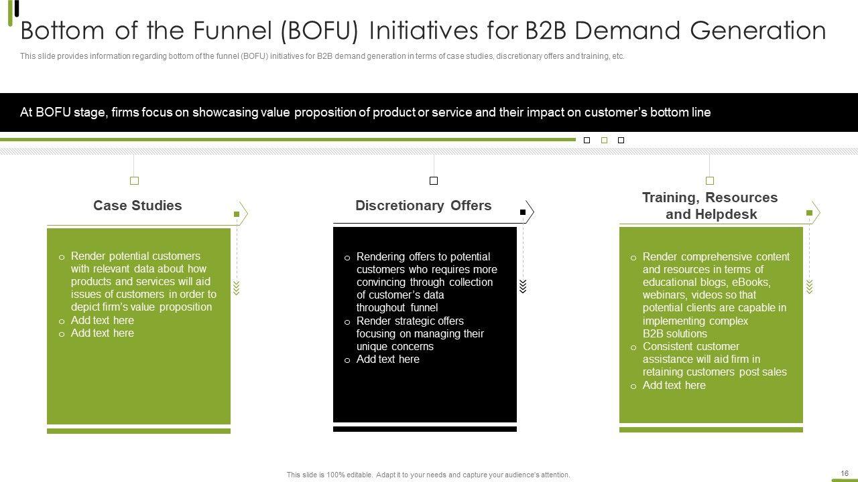Click the green square marker above Training, Resources heading
Image resolution: width=858 pixels, height=482 pixels.
pyautogui.click(x=710, y=181)
